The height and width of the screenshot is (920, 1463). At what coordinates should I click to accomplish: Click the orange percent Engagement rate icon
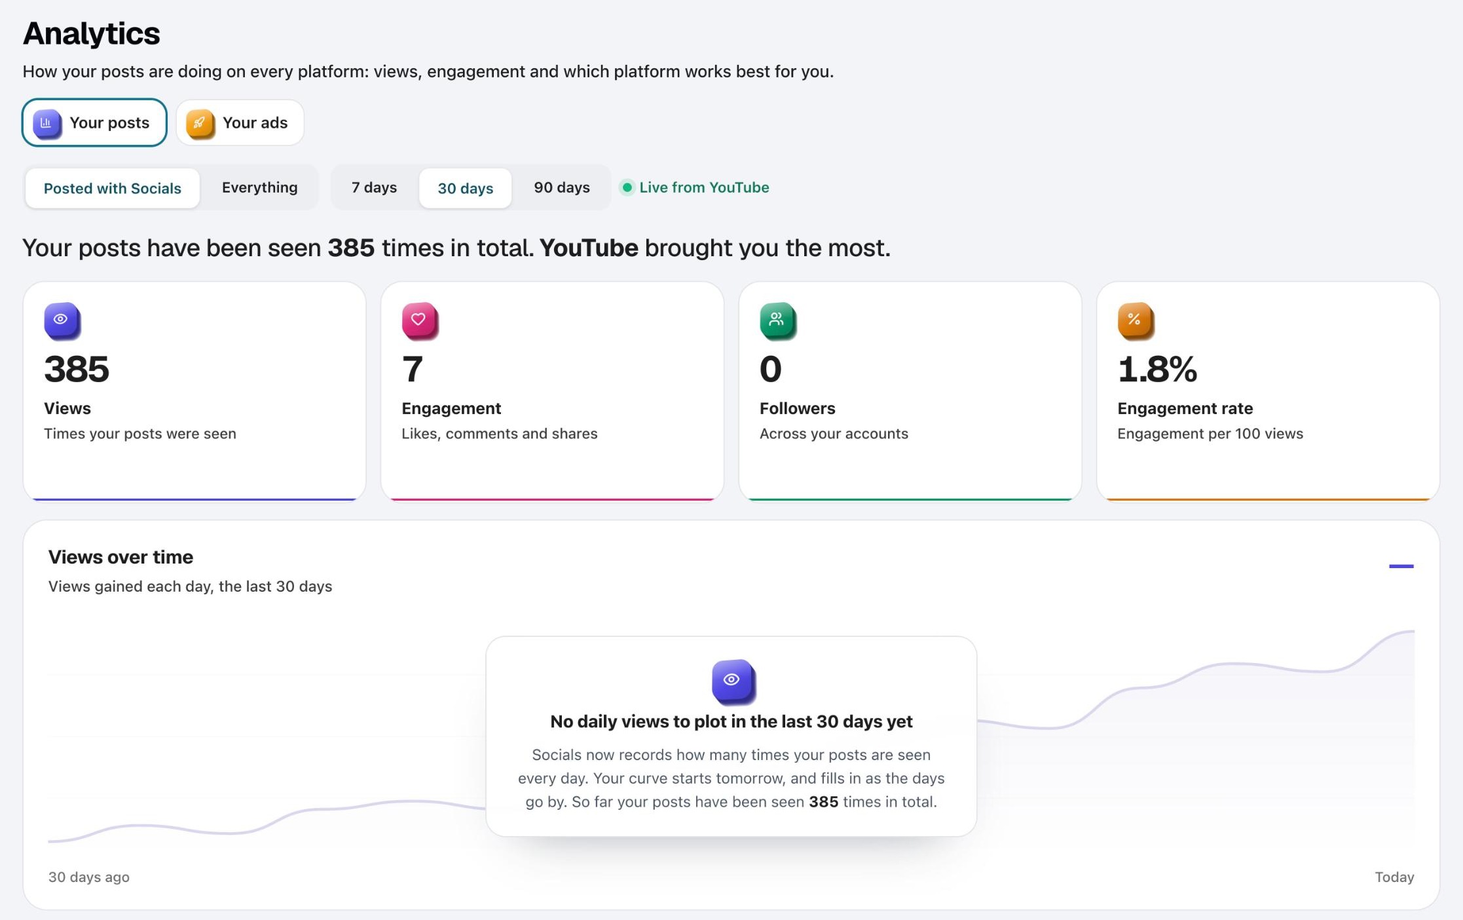tap(1136, 320)
